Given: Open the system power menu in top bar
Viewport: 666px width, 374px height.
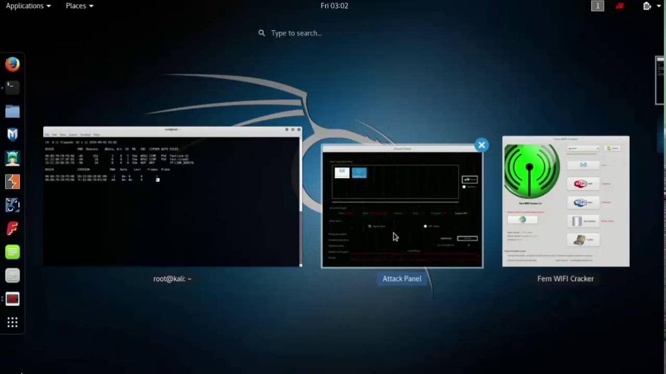Looking at the screenshot, I should [652, 6].
